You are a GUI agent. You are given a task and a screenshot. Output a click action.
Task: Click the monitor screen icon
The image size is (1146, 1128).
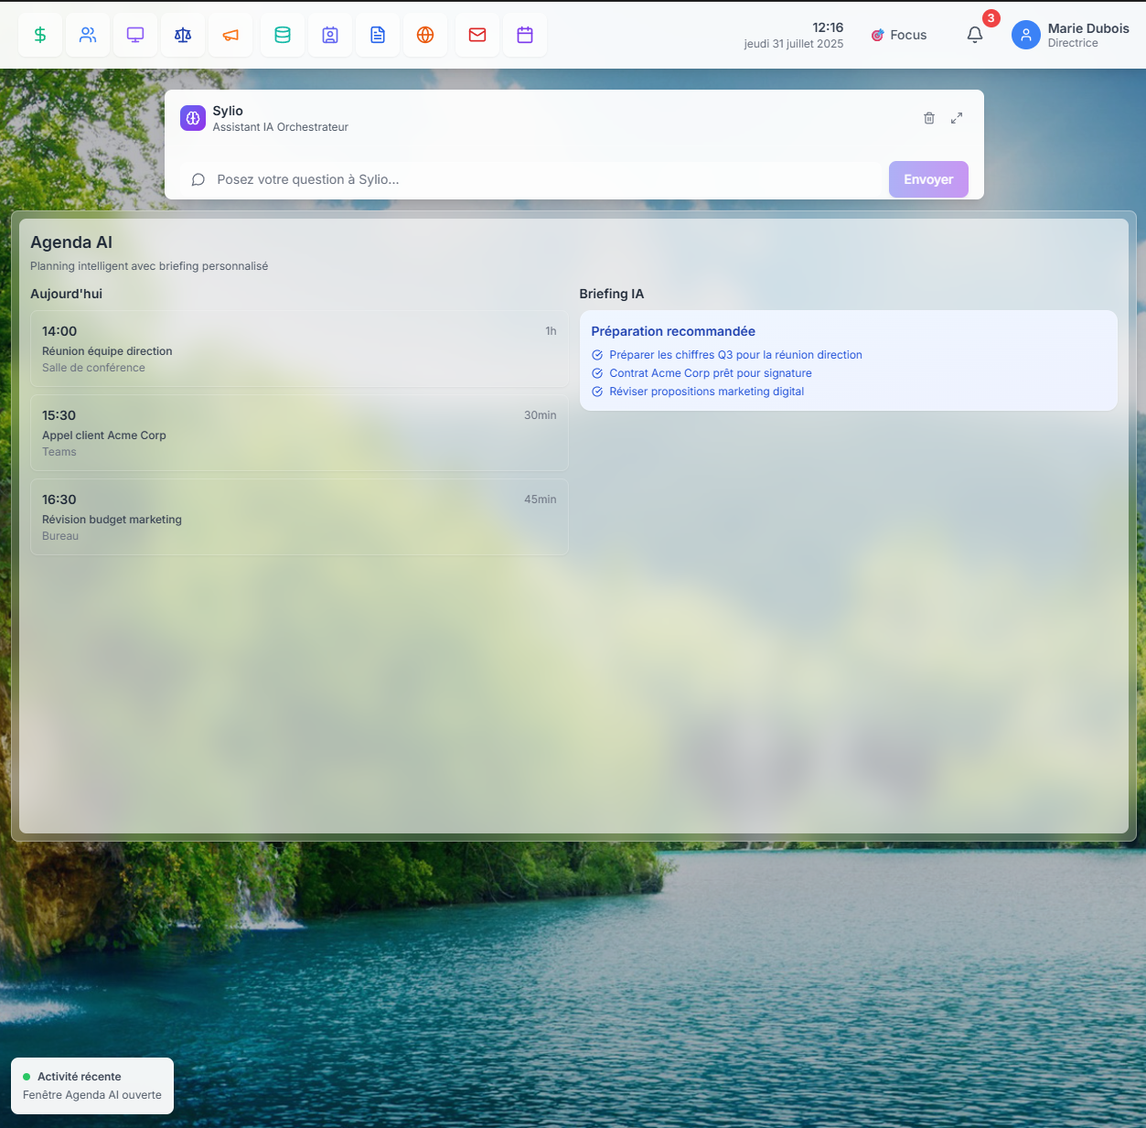pos(135,35)
